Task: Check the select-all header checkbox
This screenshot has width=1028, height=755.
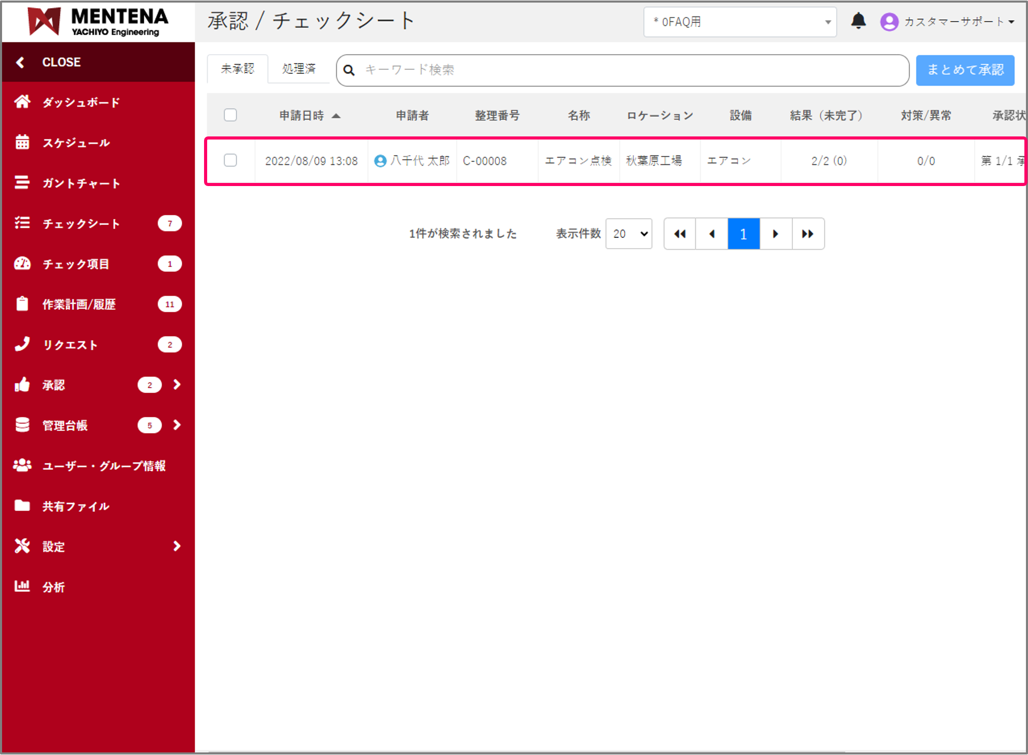Action: pos(230,115)
